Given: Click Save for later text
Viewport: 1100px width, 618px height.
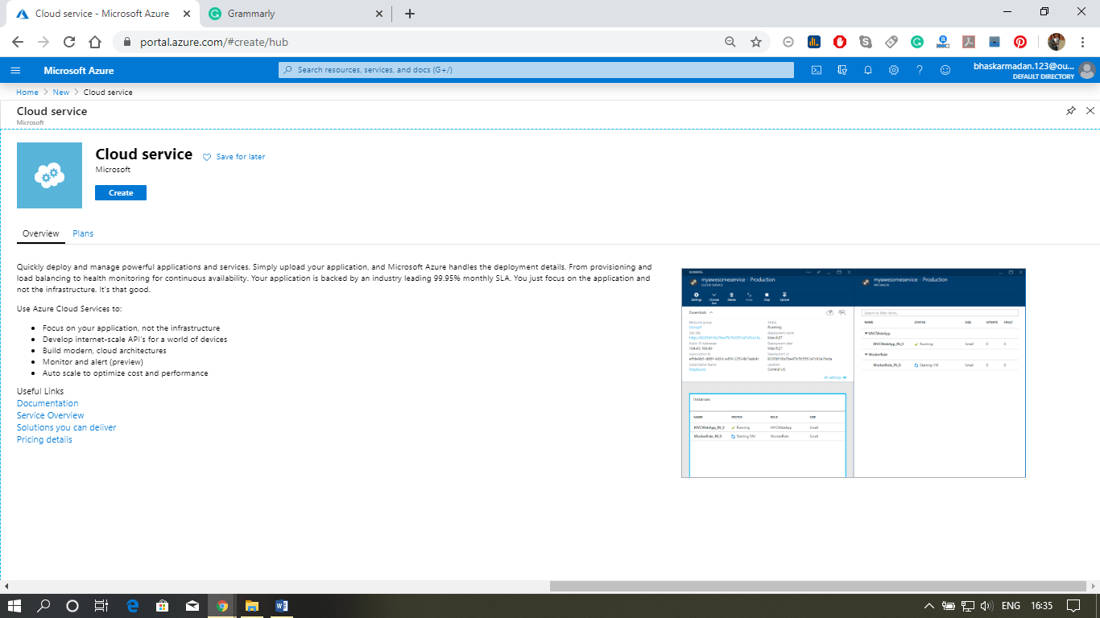Looking at the screenshot, I should (241, 157).
